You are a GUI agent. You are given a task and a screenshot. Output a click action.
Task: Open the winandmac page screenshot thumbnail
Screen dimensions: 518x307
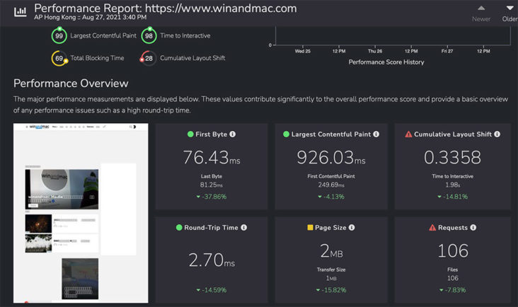point(81,212)
